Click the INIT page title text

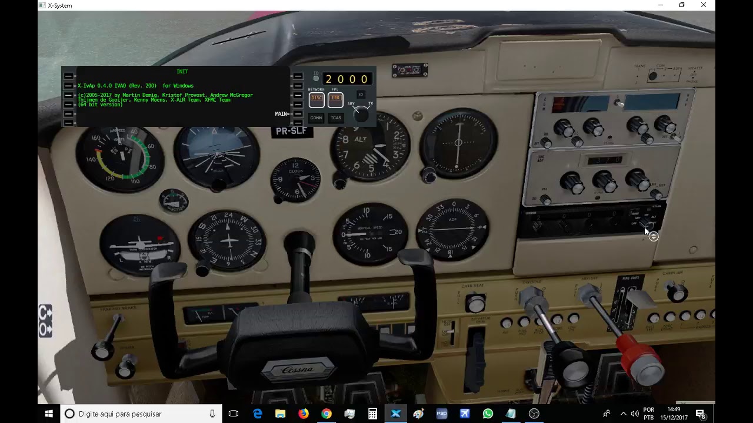(x=182, y=72)
